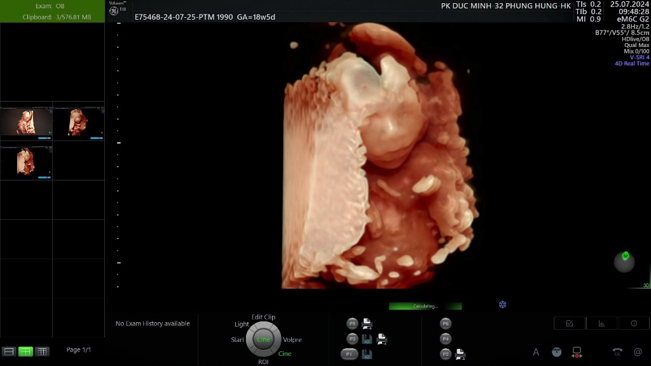The image size is (651, 366).
Task: Click the network disconnected monitor icon
Action: click(577, 352)
